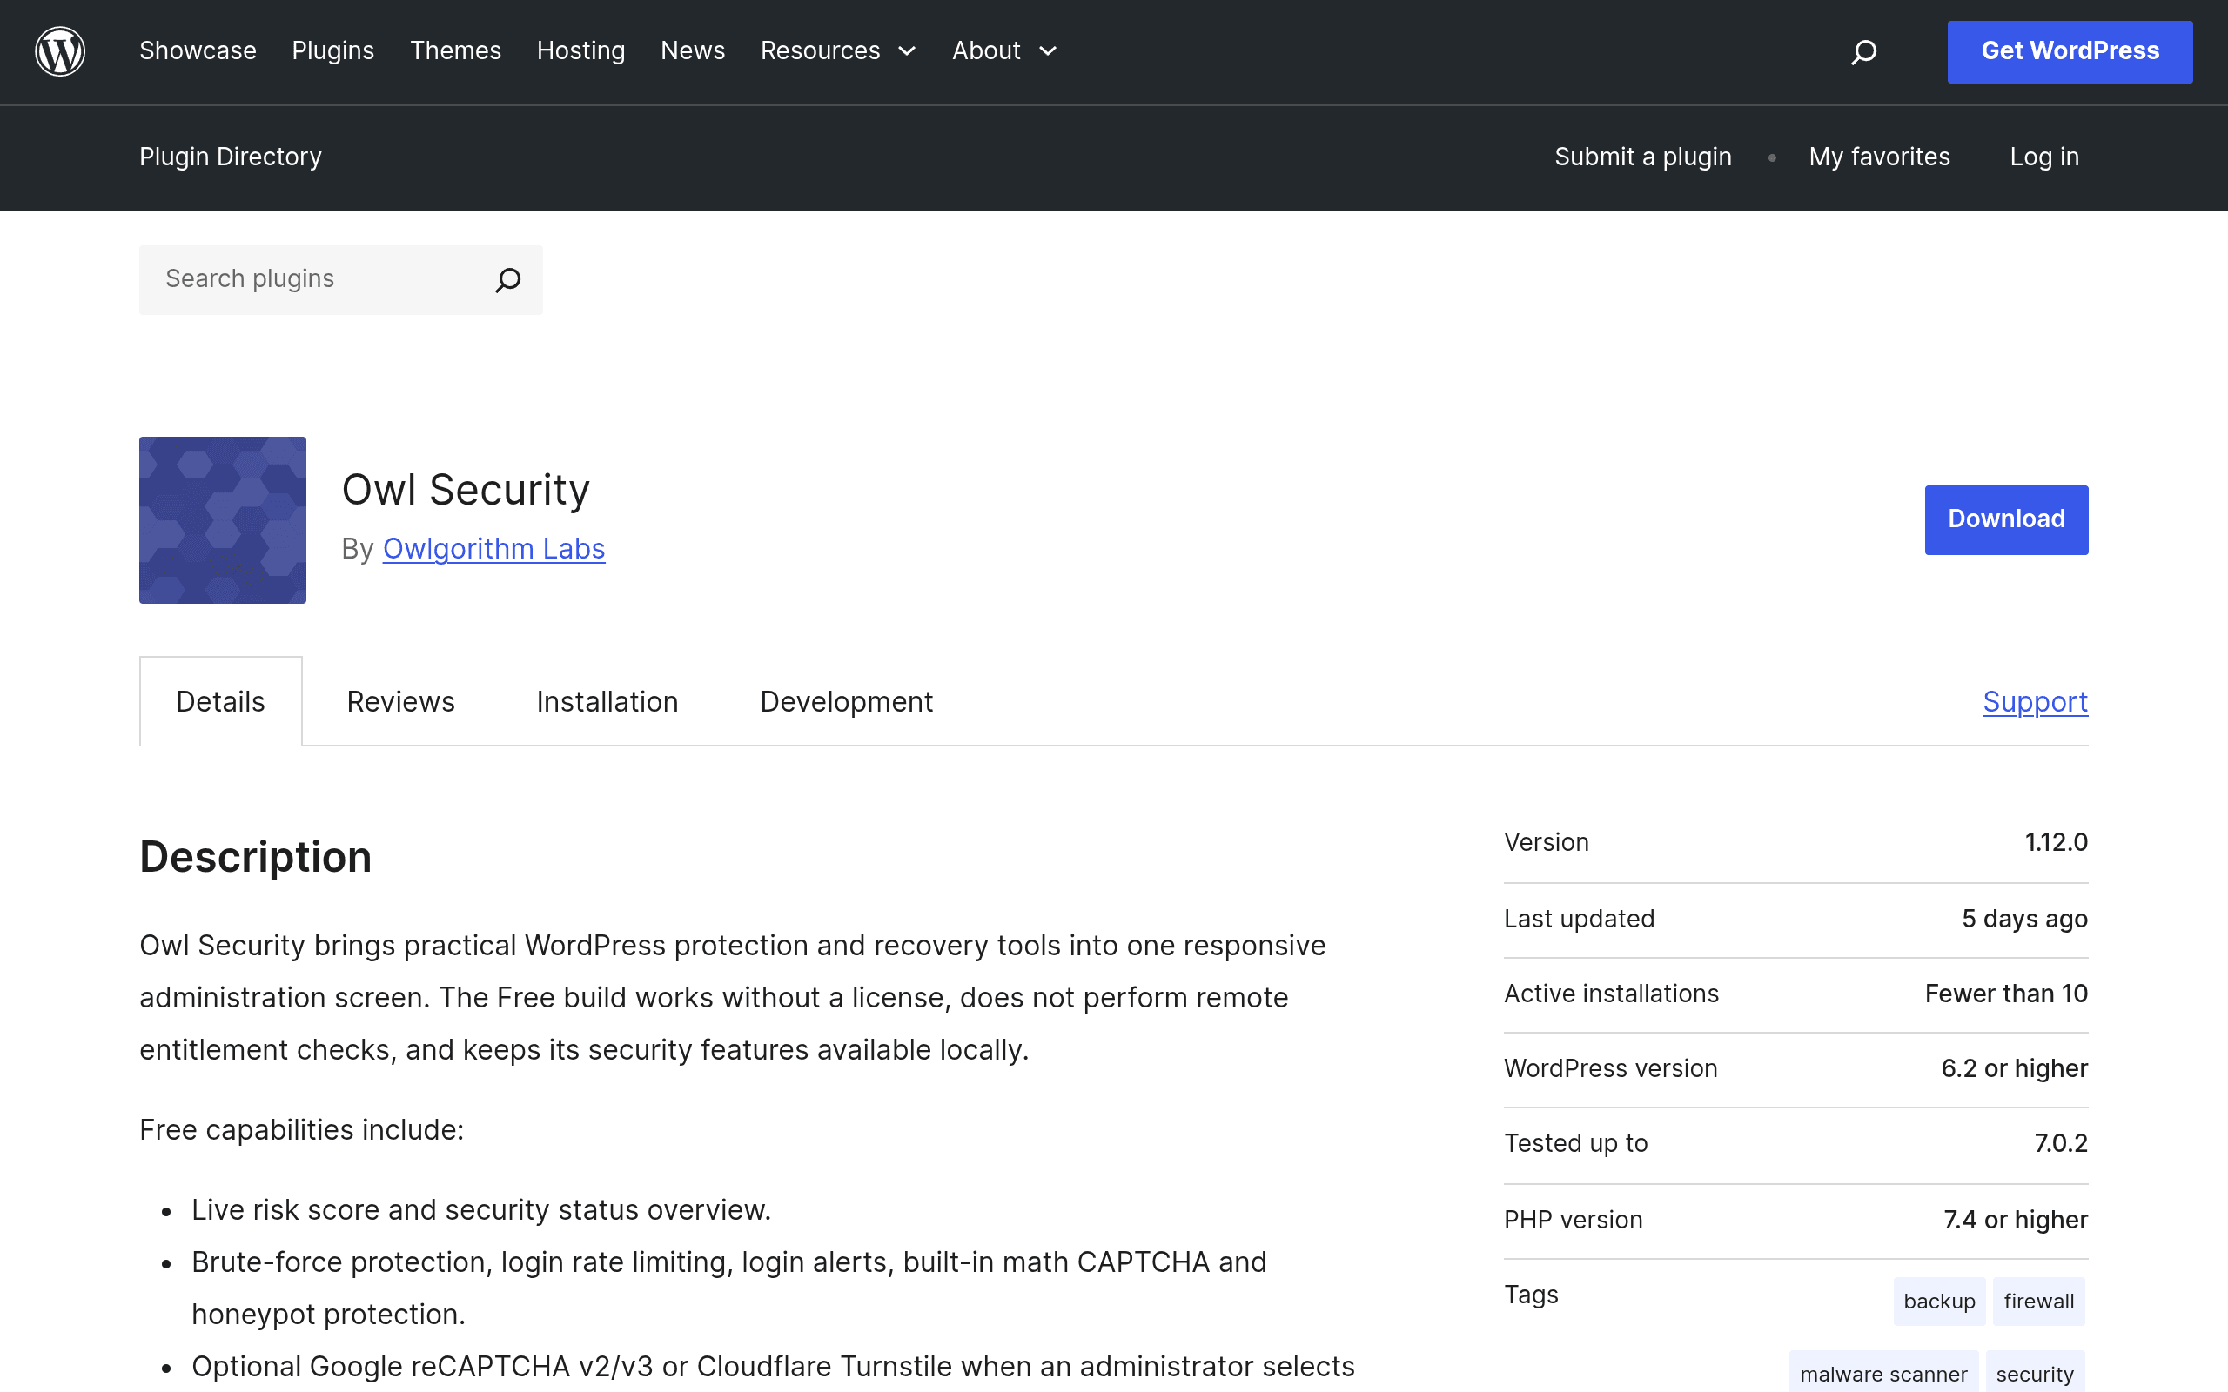The height and width of the screenshot is (1392, 2228).
Task: Click the WordPress logo icon
Action: (x=60, y=51)
